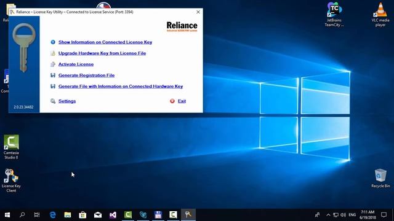Open the Windows Start menu
Viewport: 394px width, 221px height.
7,215
